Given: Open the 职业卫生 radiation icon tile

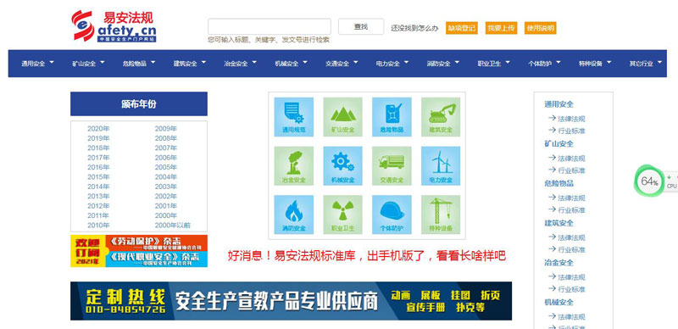Looking at the screenshot, I should [x=343, y=215].
